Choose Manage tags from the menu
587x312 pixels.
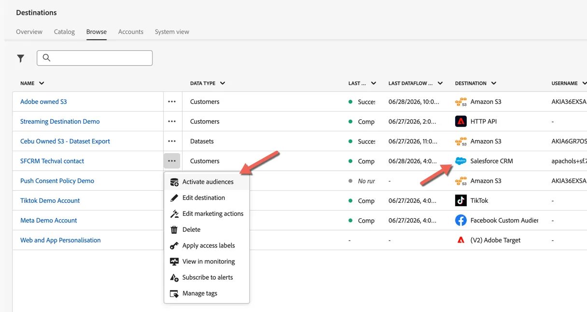tap(207, 294)
